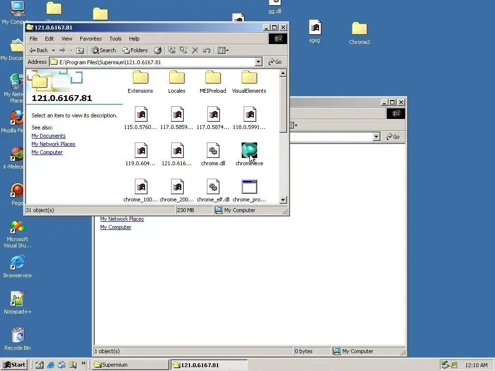Open the Edit menu
The width and height of the screenshot is (495, 371).
pyautogui.click(x=49, y=39)
